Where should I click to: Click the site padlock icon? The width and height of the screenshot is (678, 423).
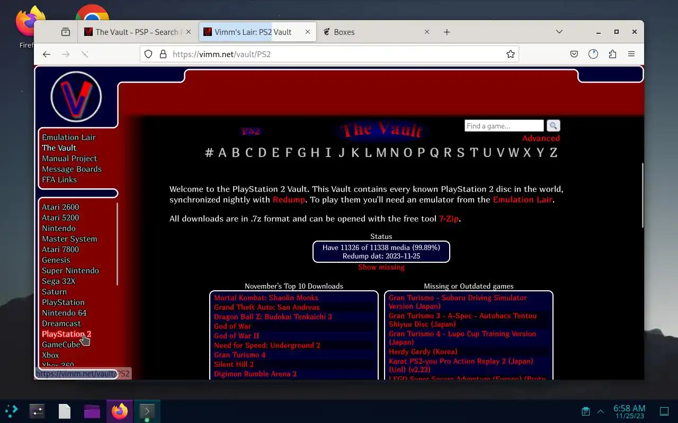click(163, 54)
